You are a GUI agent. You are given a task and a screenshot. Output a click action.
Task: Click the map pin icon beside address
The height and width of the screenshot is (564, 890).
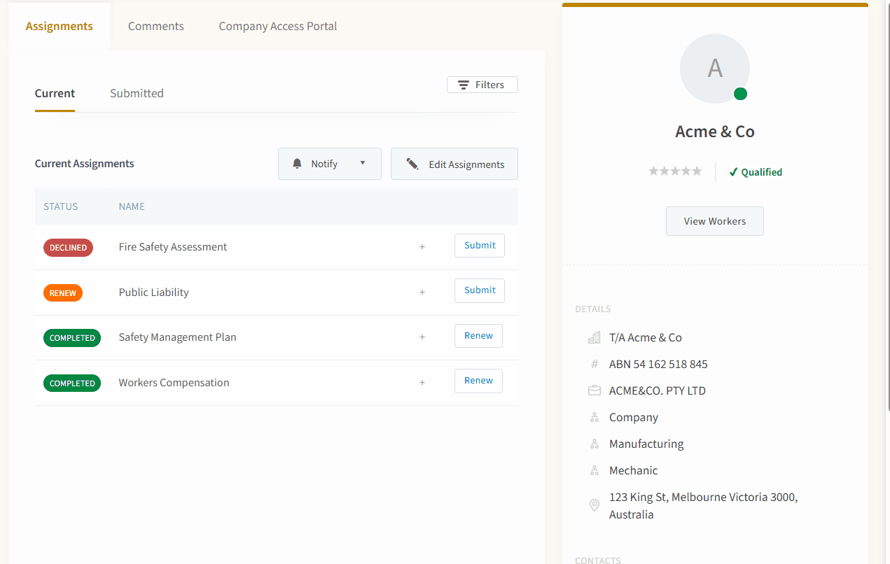595,505
